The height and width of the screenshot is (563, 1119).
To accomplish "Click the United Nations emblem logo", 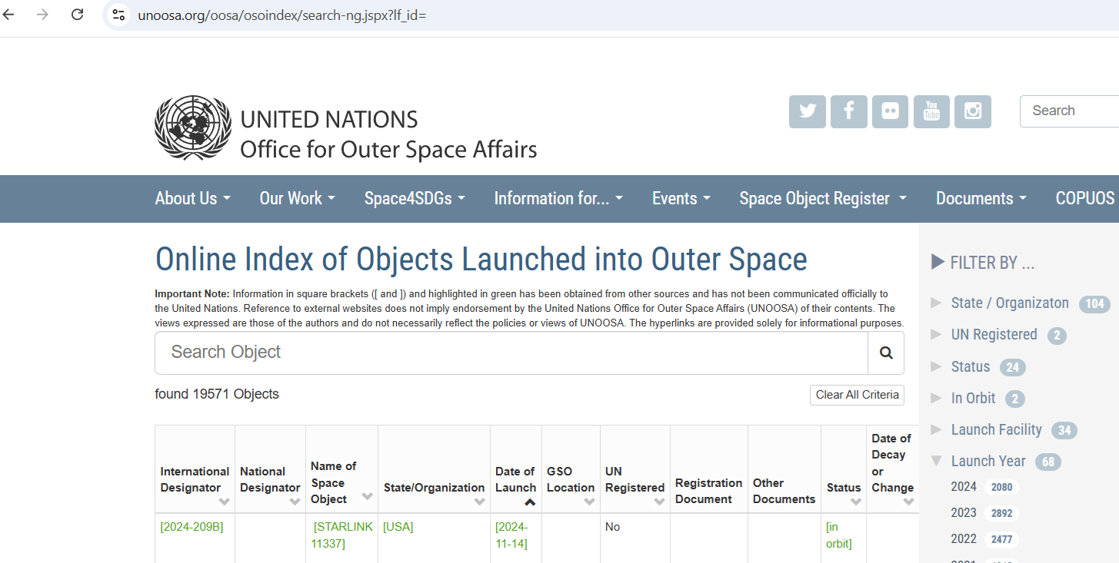I will 193,128.
